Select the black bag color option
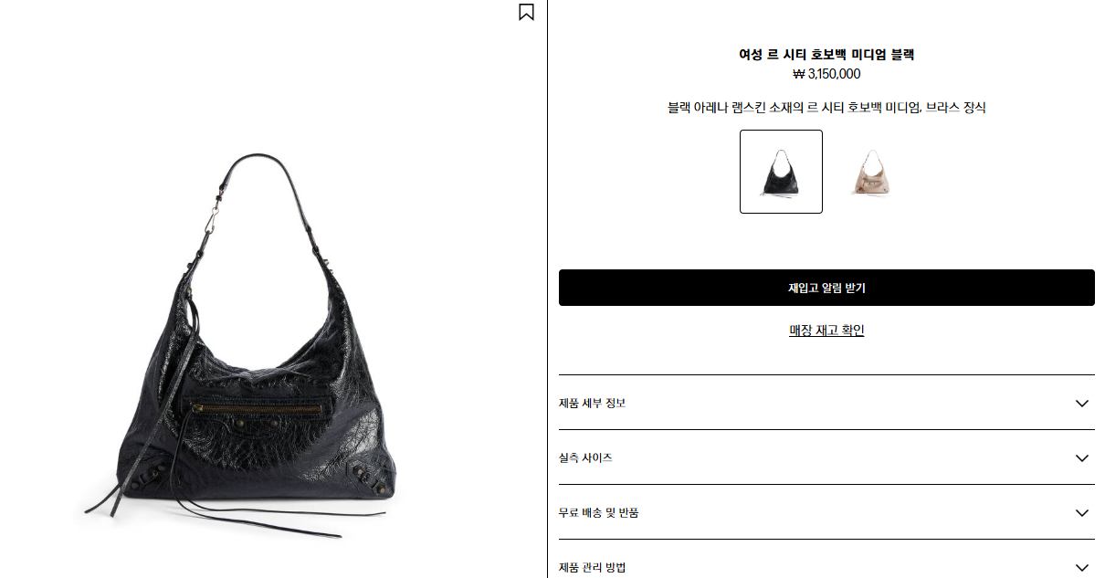The height and width of the screenshot is (578, 1105). [x=781, y=172]
